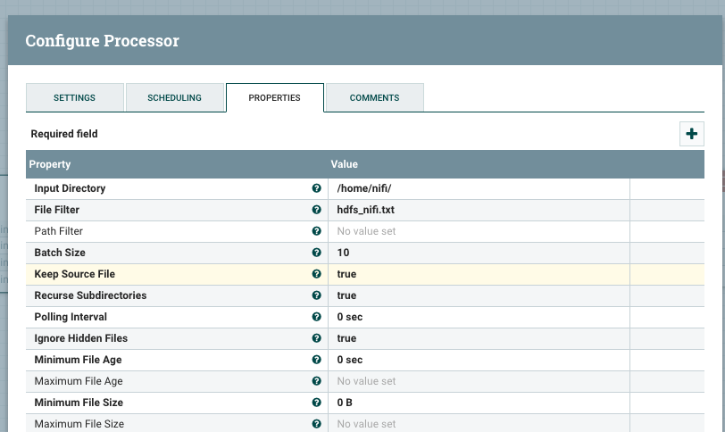Open help icon for Input Directory property
The height and width of the screenshot is (432, 725).
point(316,188)
